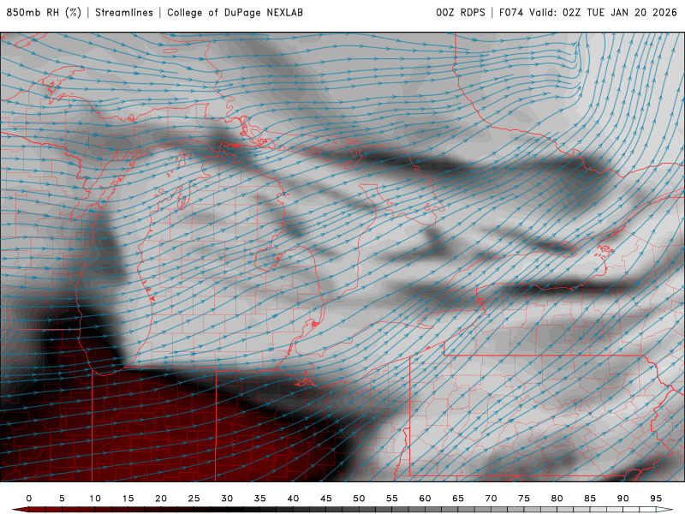The image size is (685, 514).
Task: Click the colorbar label '10'
Action: [x=95, y=499]
